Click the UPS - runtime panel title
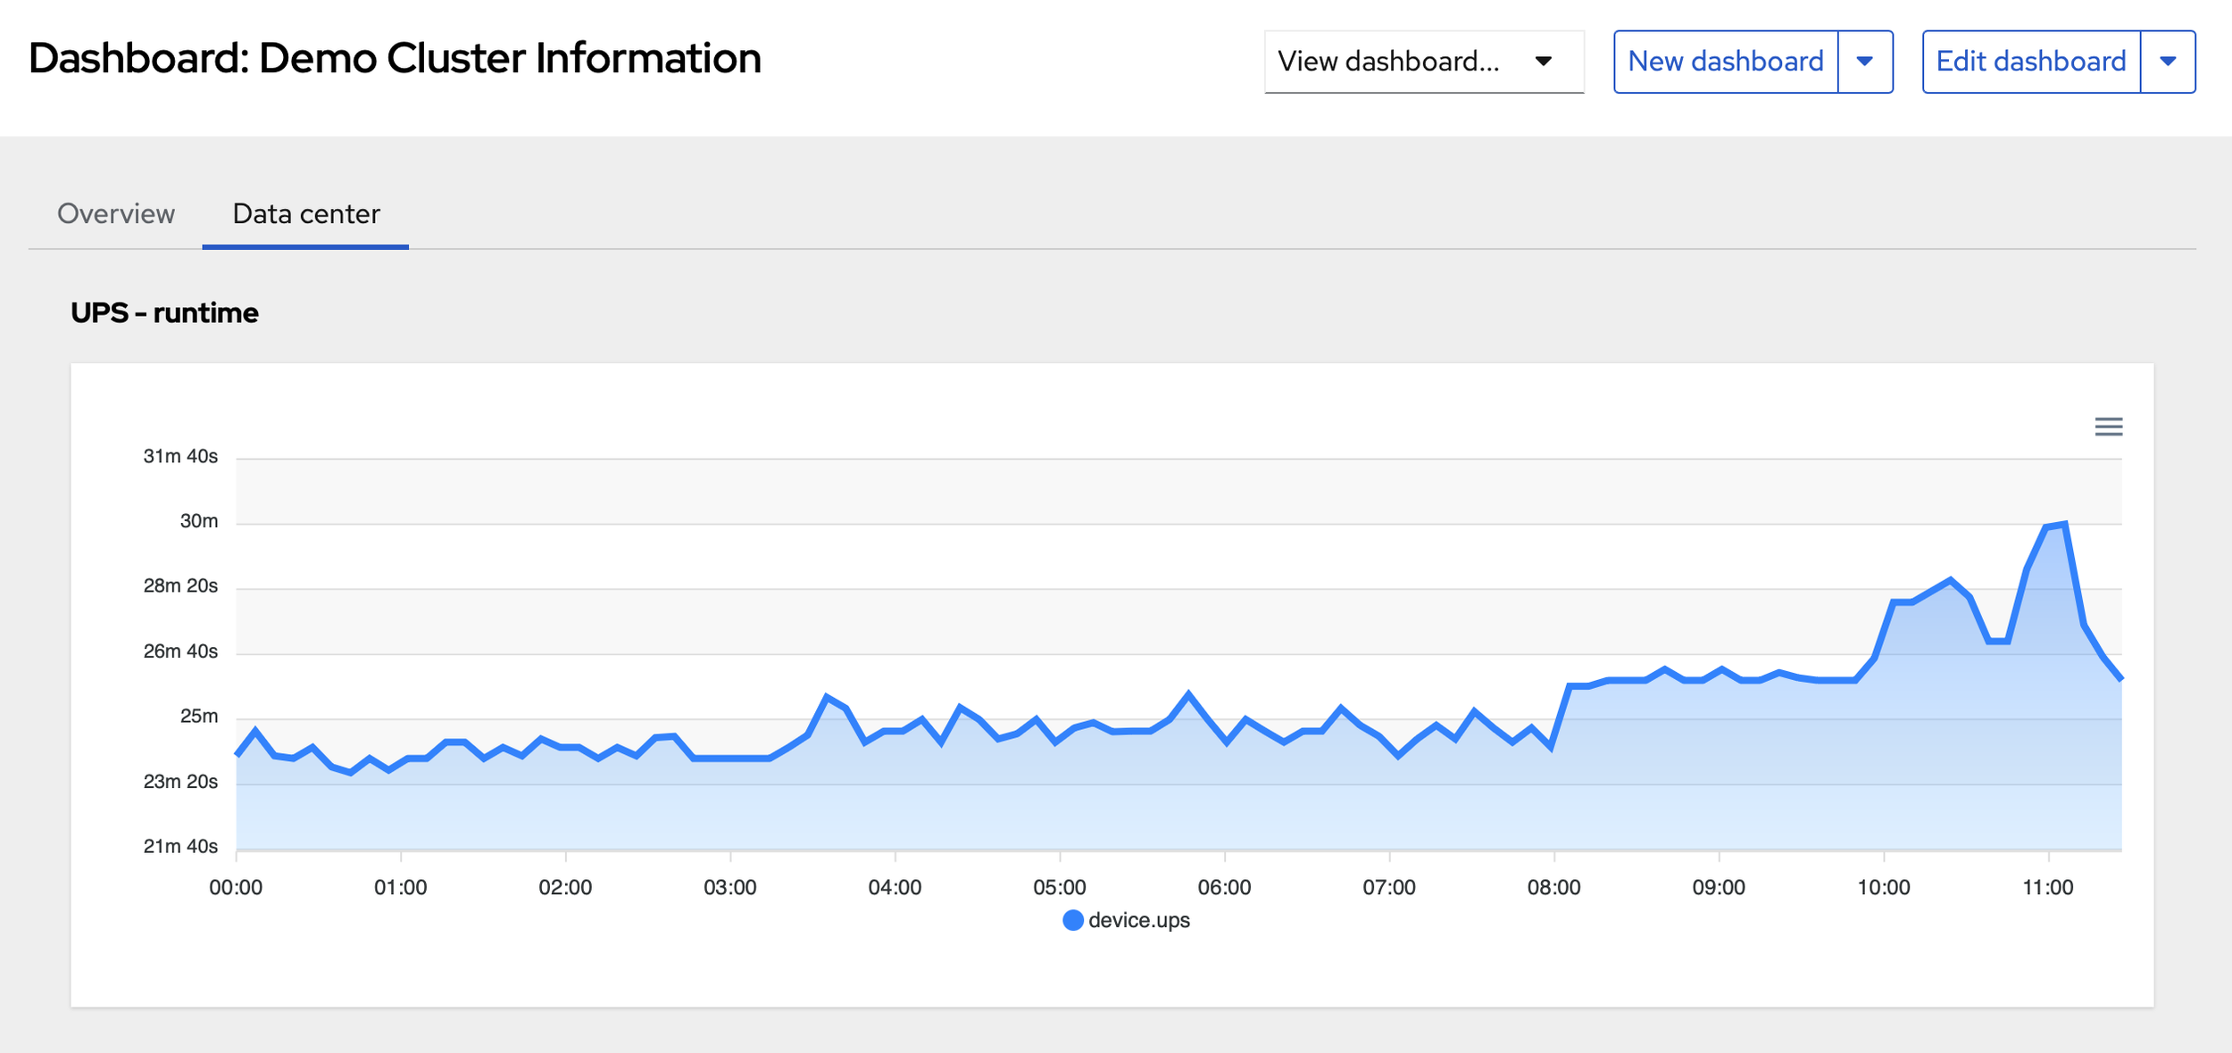This screenshot has width=2232, height=1053. (x=165, y=313)
